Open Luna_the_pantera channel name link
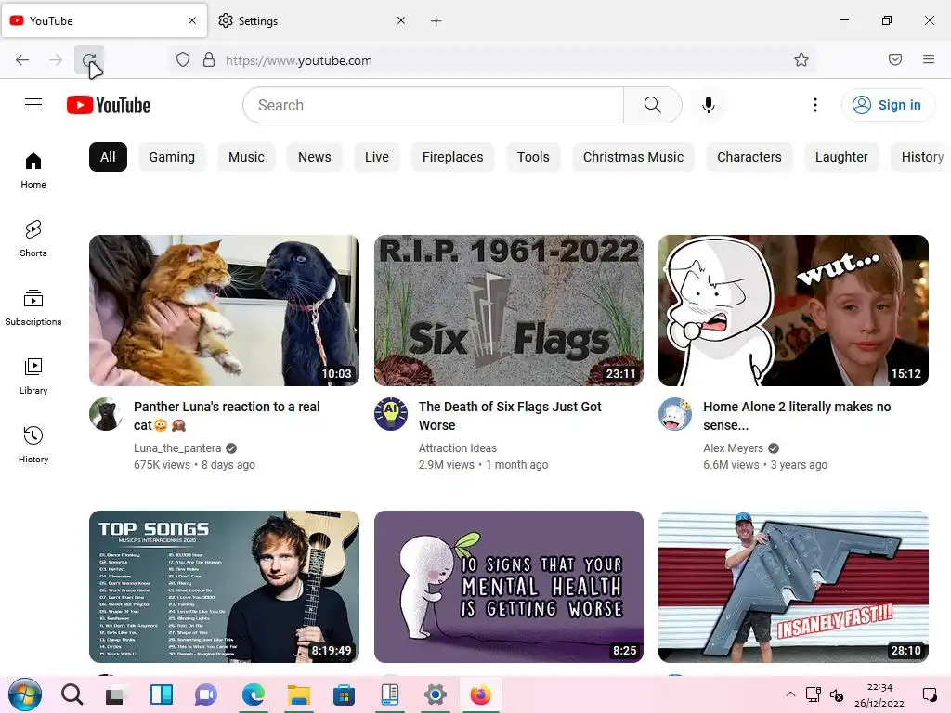Image resolution: width=951 pixels, height=713 pixels. point(177,448)
